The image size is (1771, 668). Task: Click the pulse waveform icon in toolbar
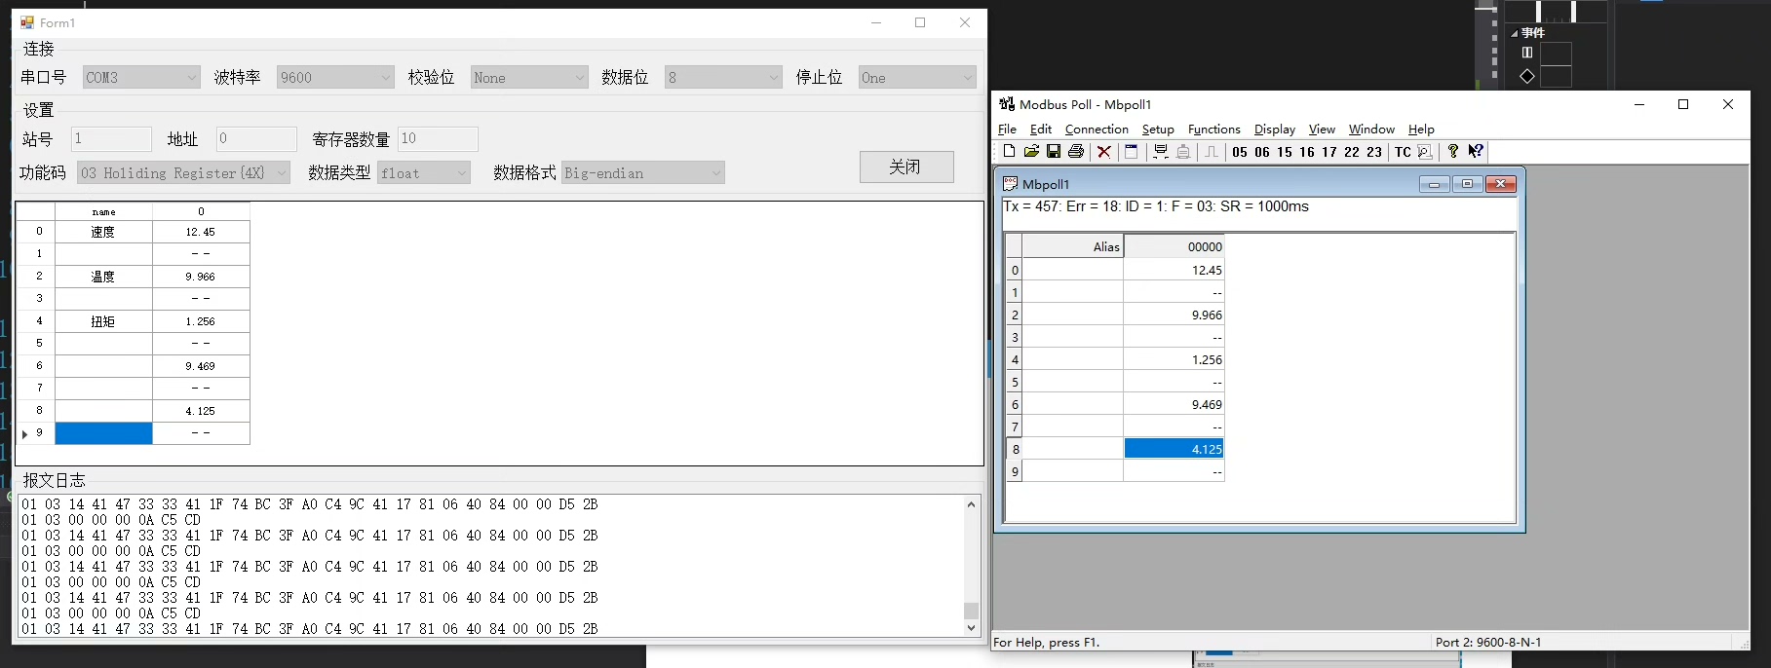point(1212,151)
